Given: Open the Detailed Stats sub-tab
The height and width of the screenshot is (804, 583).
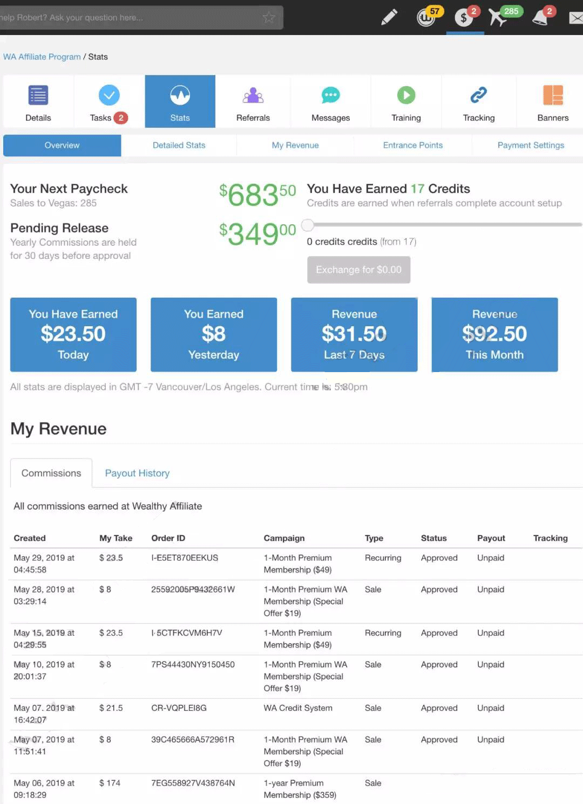Looking at the screenshot, I should [x=179, y=146].
